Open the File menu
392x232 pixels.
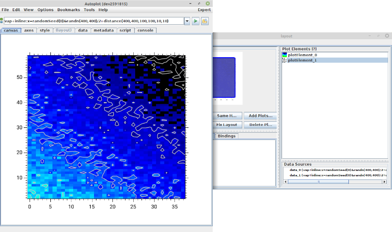click(x=5, y=10)
